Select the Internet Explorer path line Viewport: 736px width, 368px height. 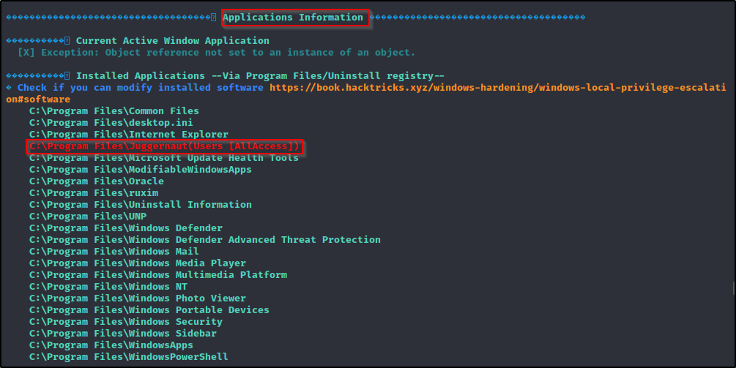pyautogui.click(x=128, y=135)
